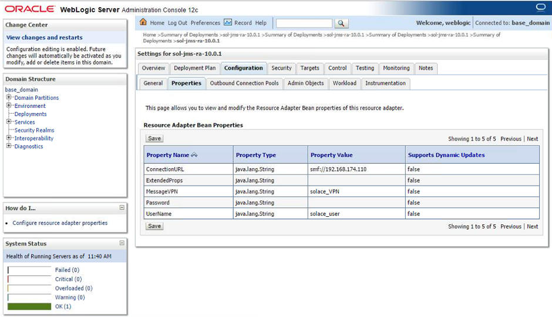Click the Save button above the table
The width and height of the screenshot is (552, 317).
154,139
